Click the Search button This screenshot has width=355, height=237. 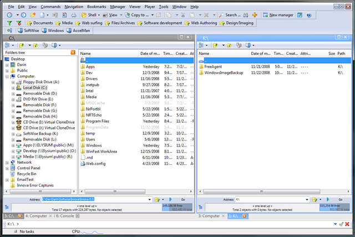tap(230, 15)
